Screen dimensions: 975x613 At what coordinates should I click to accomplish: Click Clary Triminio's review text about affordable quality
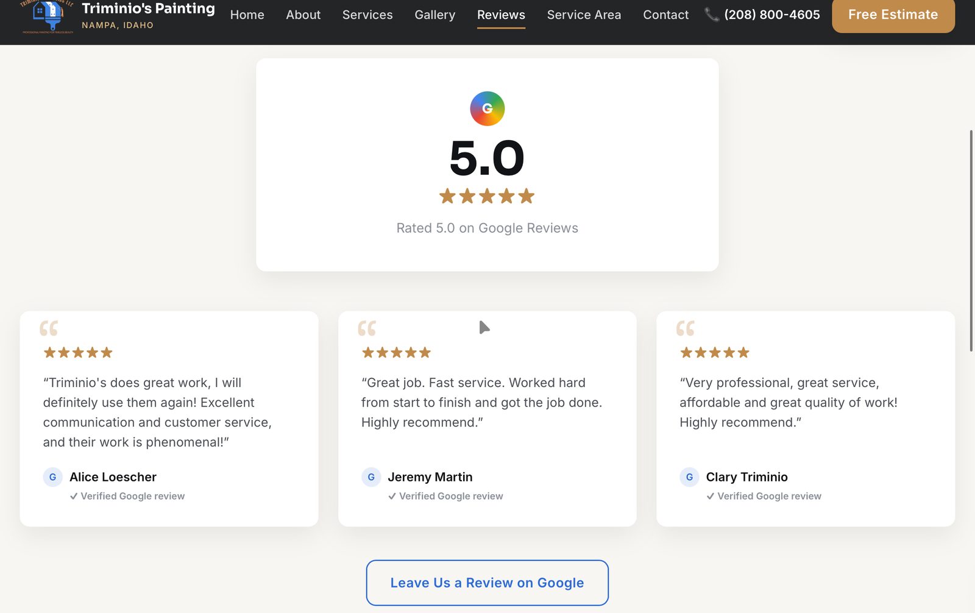click(x=789, y=403)
